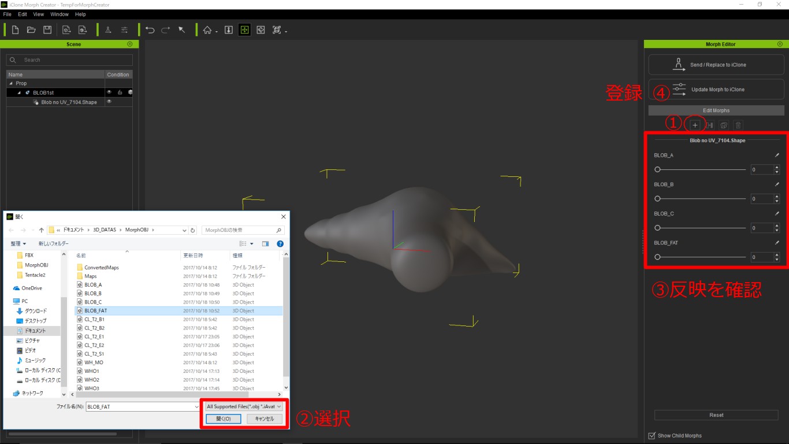This screenshot has height=444, width=789.
Task: Close the Scene panel with its X icon
Action: click(x=129, y=44)
